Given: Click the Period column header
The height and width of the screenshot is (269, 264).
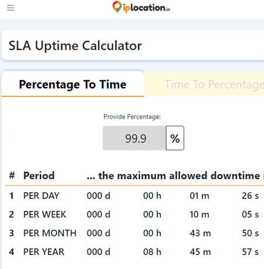Looking at the screenshot, I should tap(39, 176).
